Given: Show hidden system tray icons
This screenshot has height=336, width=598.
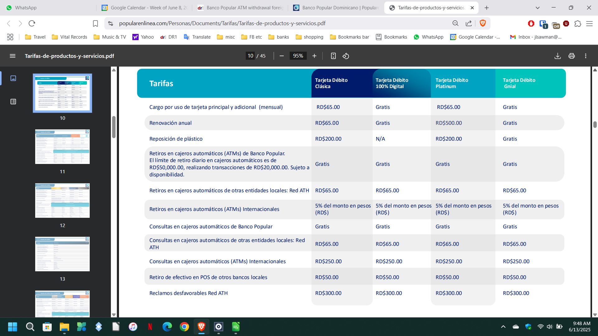Looking at the screenshot, I should pyautogui.click(x=503, y=327).
